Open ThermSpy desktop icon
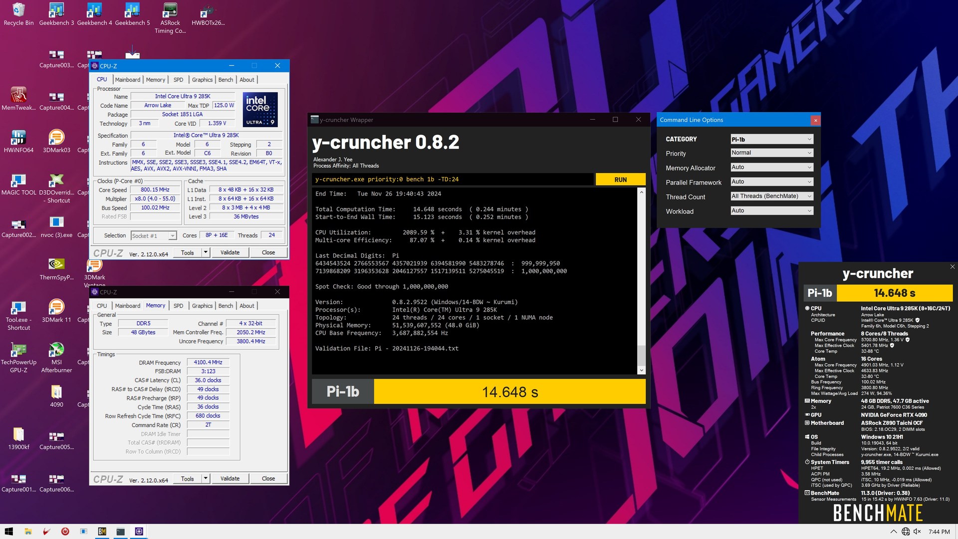The image size is (958, 539). (56, 269)
